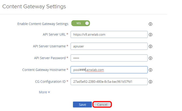Click the Content Gateway Settings page heading

(x=34, y=7)
